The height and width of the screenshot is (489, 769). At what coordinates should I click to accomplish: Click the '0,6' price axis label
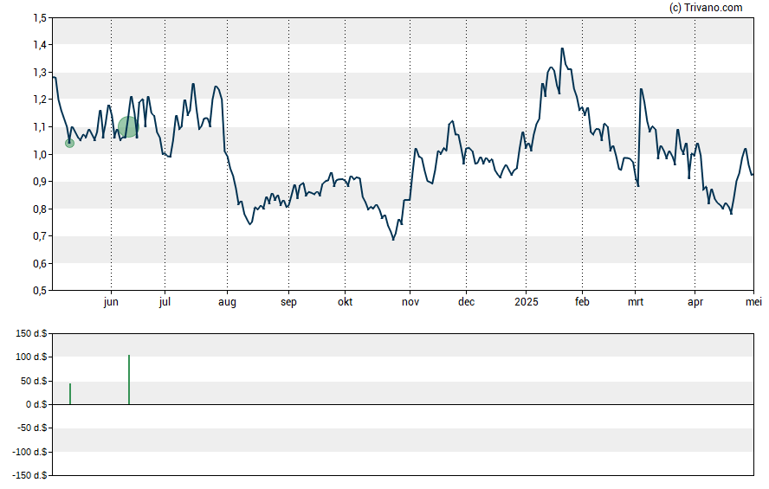tap(40, 264)
